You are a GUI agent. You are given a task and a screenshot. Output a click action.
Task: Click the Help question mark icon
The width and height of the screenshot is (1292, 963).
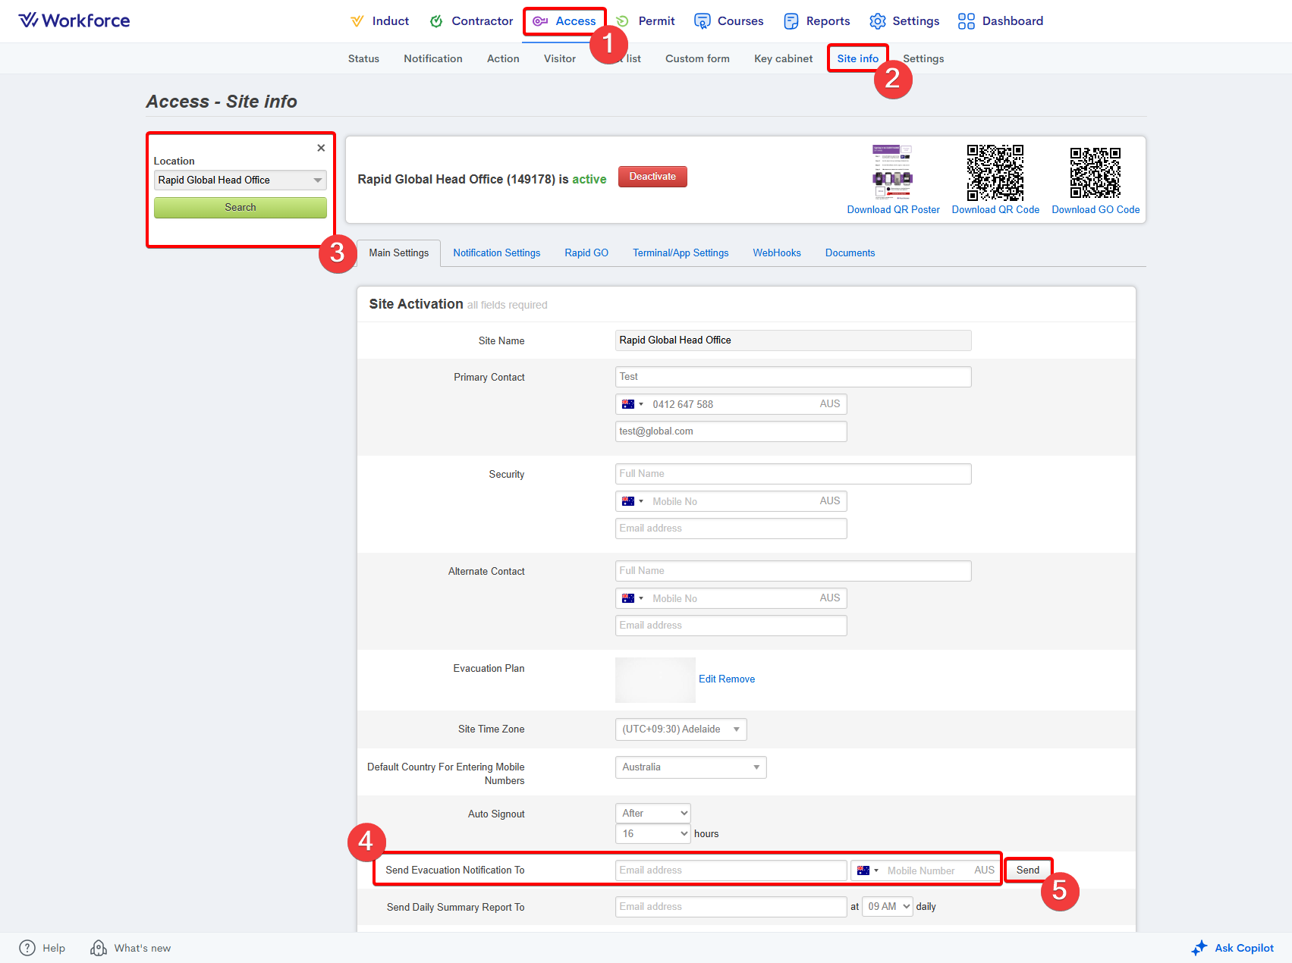click(x=27, y=948)
